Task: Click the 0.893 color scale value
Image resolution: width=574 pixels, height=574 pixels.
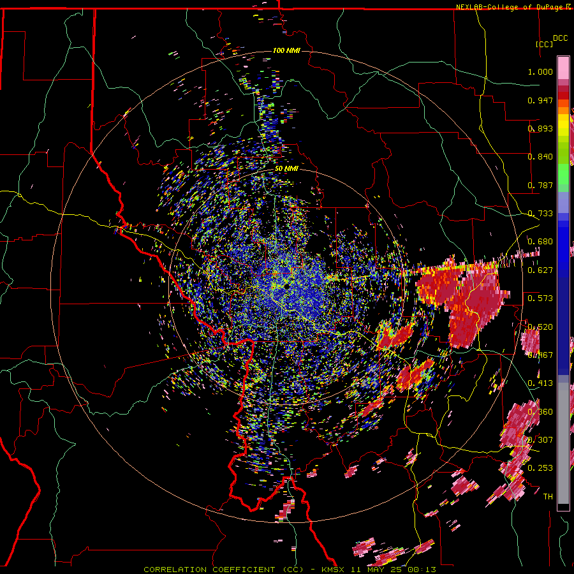Action: click(540, 128)
